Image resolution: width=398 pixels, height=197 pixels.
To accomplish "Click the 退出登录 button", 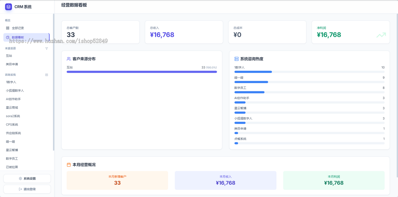I will pos(27,189).
